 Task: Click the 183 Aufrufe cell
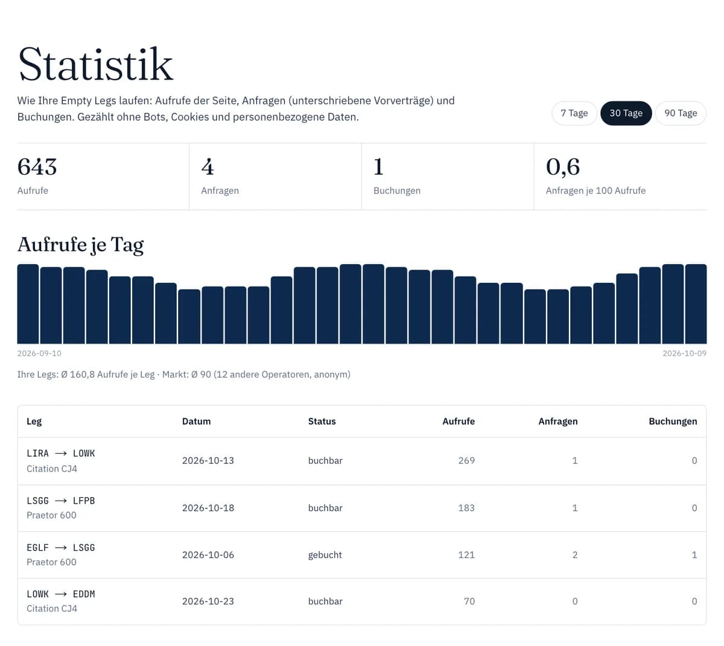[466, 508]
